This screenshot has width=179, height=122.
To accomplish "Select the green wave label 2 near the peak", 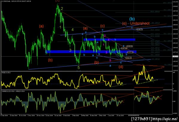I will tap(62, 9).
